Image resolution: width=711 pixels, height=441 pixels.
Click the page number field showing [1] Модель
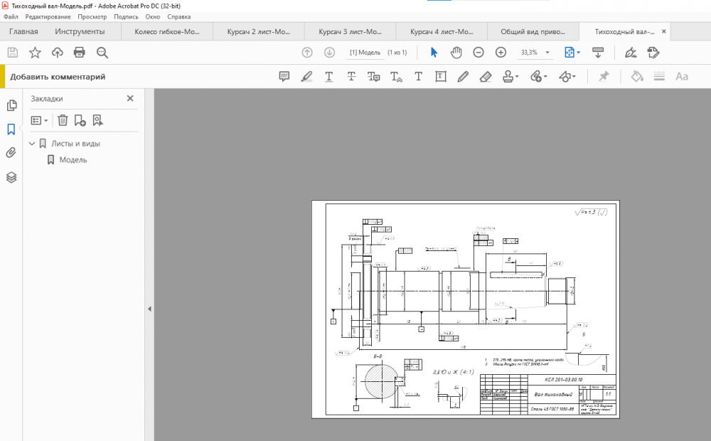tap(365, 53)
